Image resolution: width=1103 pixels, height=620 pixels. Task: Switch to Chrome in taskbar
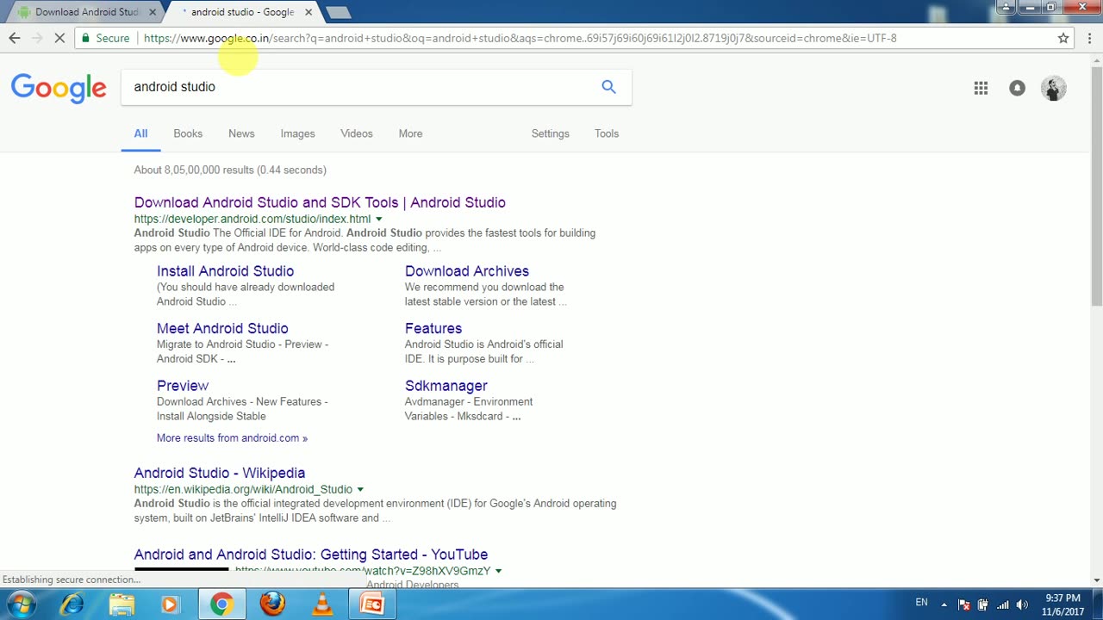pyautogui.click(x=221, y=604)
